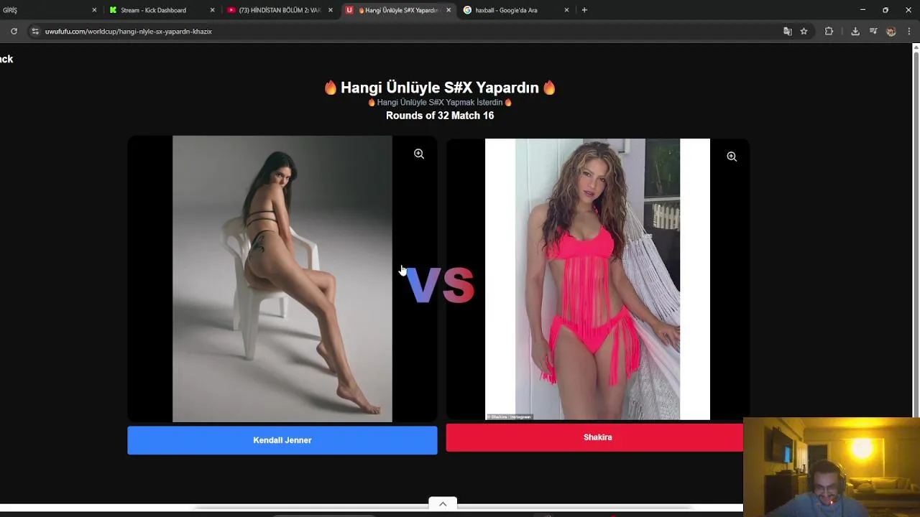Screen dimensions: 920x517
Task: Click the Shakira photo thumbnail
Action: click(x=597, y=279)
